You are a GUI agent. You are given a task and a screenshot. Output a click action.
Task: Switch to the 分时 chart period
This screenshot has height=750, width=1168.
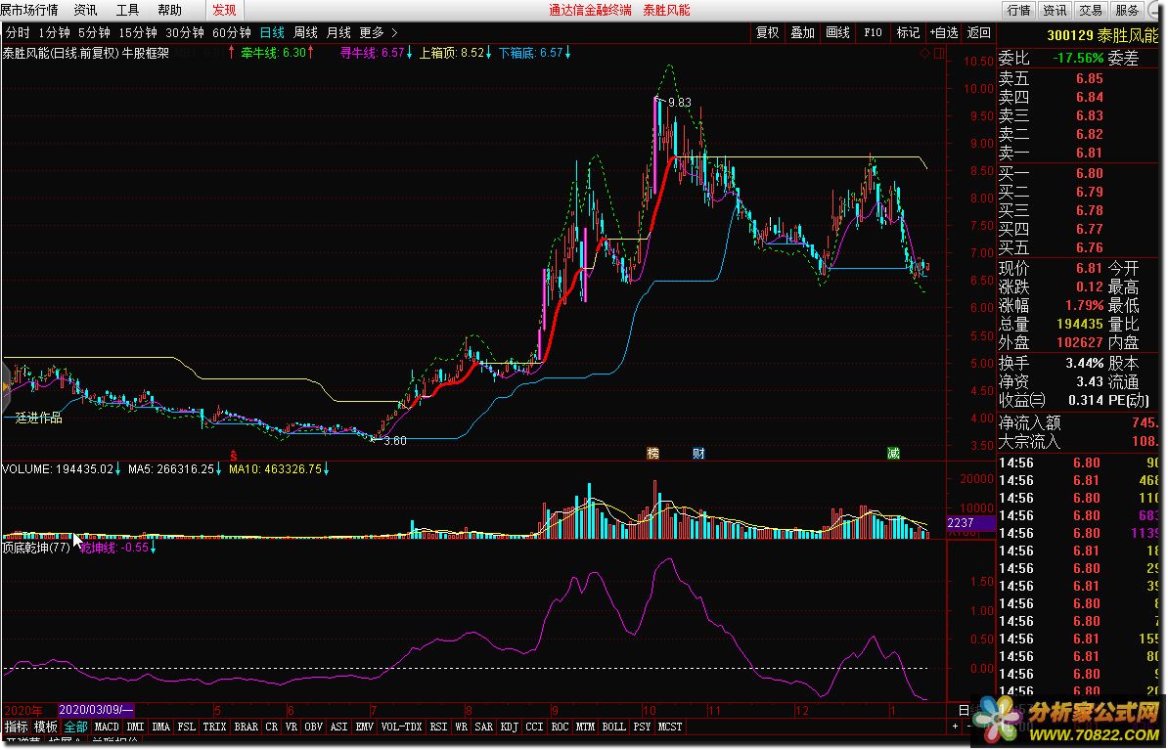point(18,33)
